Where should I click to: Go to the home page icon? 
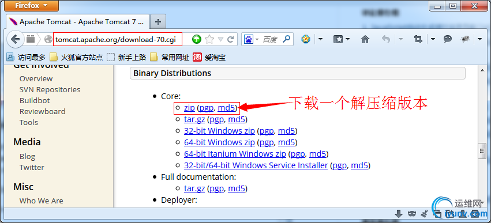(365, 39)
